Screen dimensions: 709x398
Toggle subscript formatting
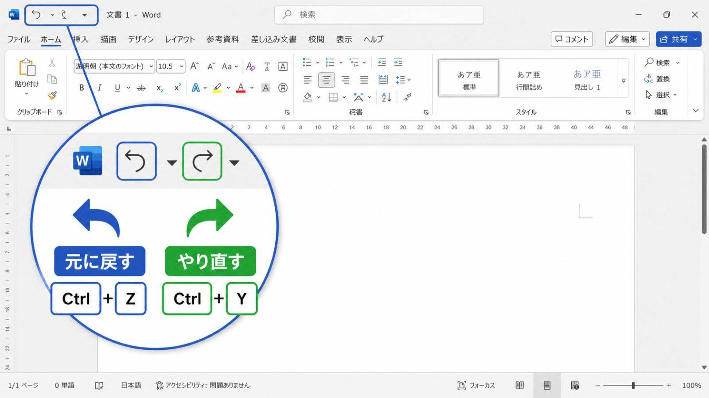pos(160,88)
